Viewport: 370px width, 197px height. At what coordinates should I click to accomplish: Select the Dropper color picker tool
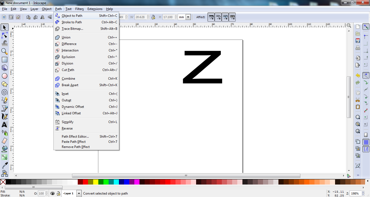point(5,165)
